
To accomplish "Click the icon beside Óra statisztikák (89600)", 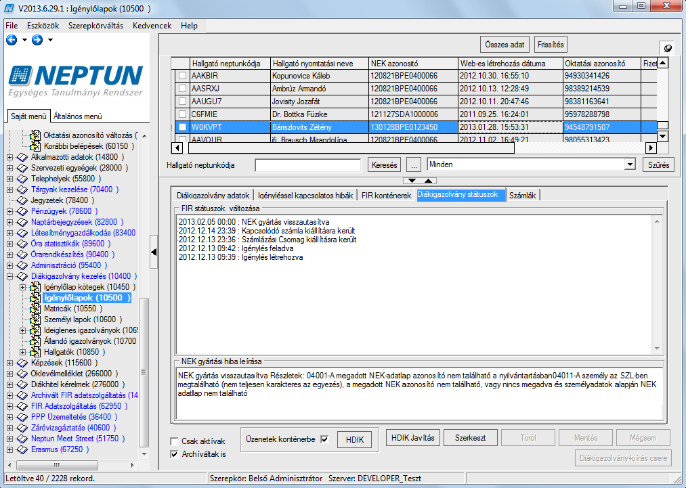I will coord(22,244).
